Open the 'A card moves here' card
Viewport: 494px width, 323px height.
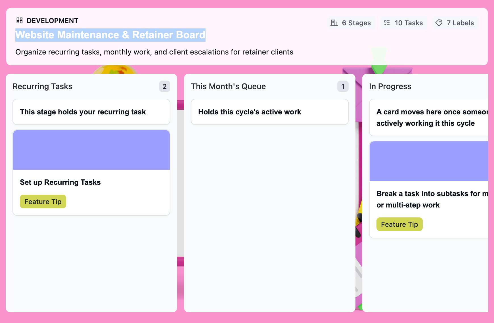[x=429, y=118]
